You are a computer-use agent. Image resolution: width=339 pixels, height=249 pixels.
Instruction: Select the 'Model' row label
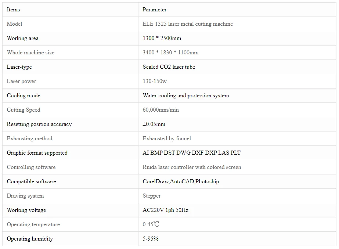(14, 24)
